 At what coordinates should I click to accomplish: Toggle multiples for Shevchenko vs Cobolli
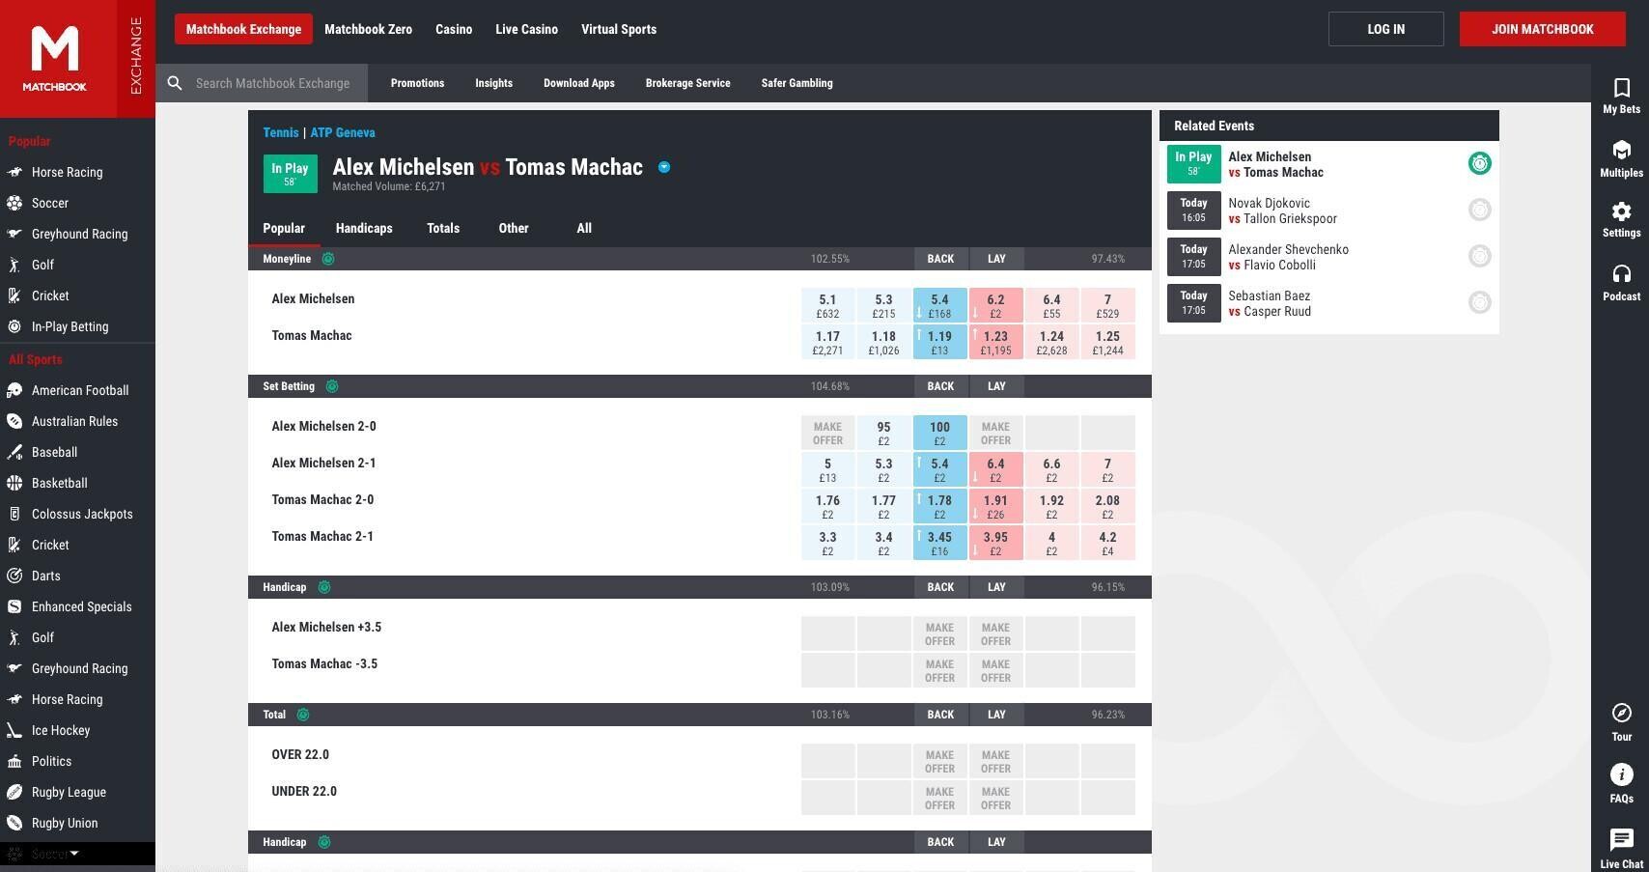[x=1479, y=256]
